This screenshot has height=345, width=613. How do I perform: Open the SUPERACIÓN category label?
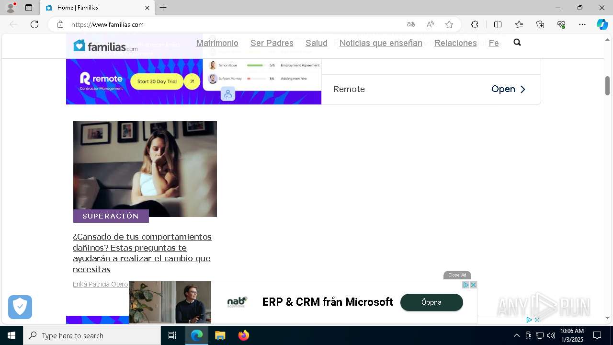[x=111, y=216]
